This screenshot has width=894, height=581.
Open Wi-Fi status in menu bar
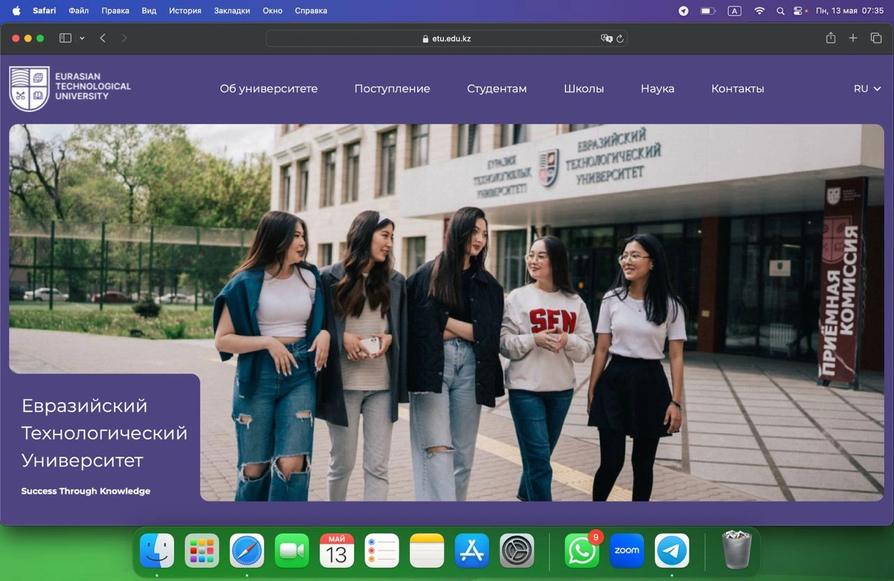(x=759, y=10)
